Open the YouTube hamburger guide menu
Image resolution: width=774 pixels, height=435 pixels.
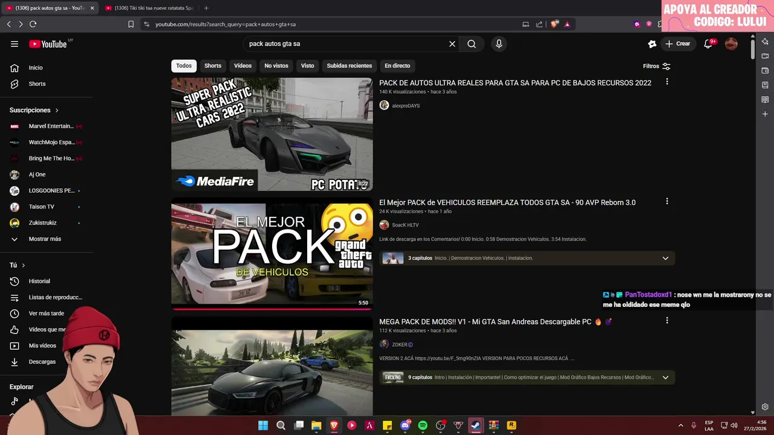click(x=15, y=43)
